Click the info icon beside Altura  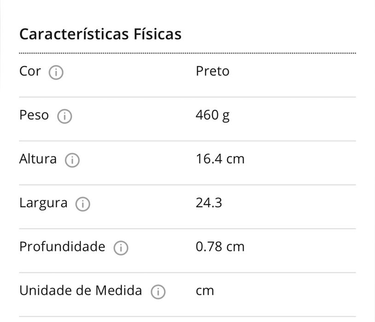(x=72, y=160)
